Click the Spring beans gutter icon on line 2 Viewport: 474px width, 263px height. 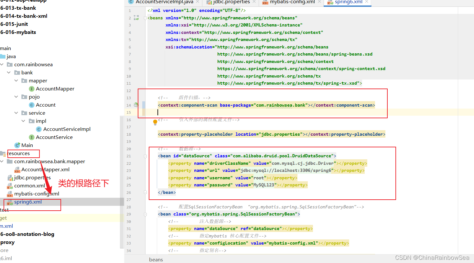pos(136,18)
